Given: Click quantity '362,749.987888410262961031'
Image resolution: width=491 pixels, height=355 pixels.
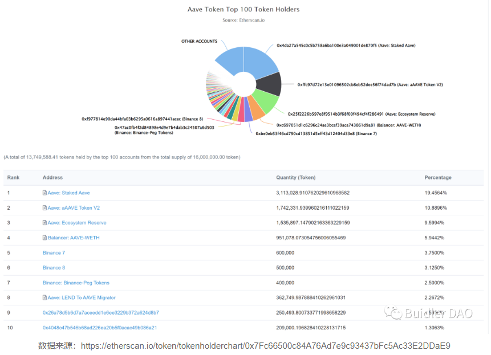Looking at the screenshot, I should 311,297.
